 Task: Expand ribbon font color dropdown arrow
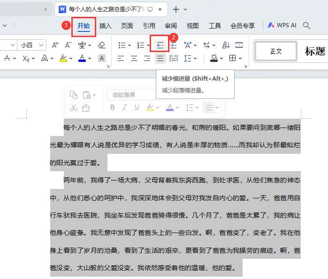point(90,58)
